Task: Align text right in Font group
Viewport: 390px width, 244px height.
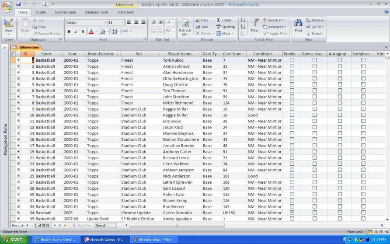Action: point(143,23)
